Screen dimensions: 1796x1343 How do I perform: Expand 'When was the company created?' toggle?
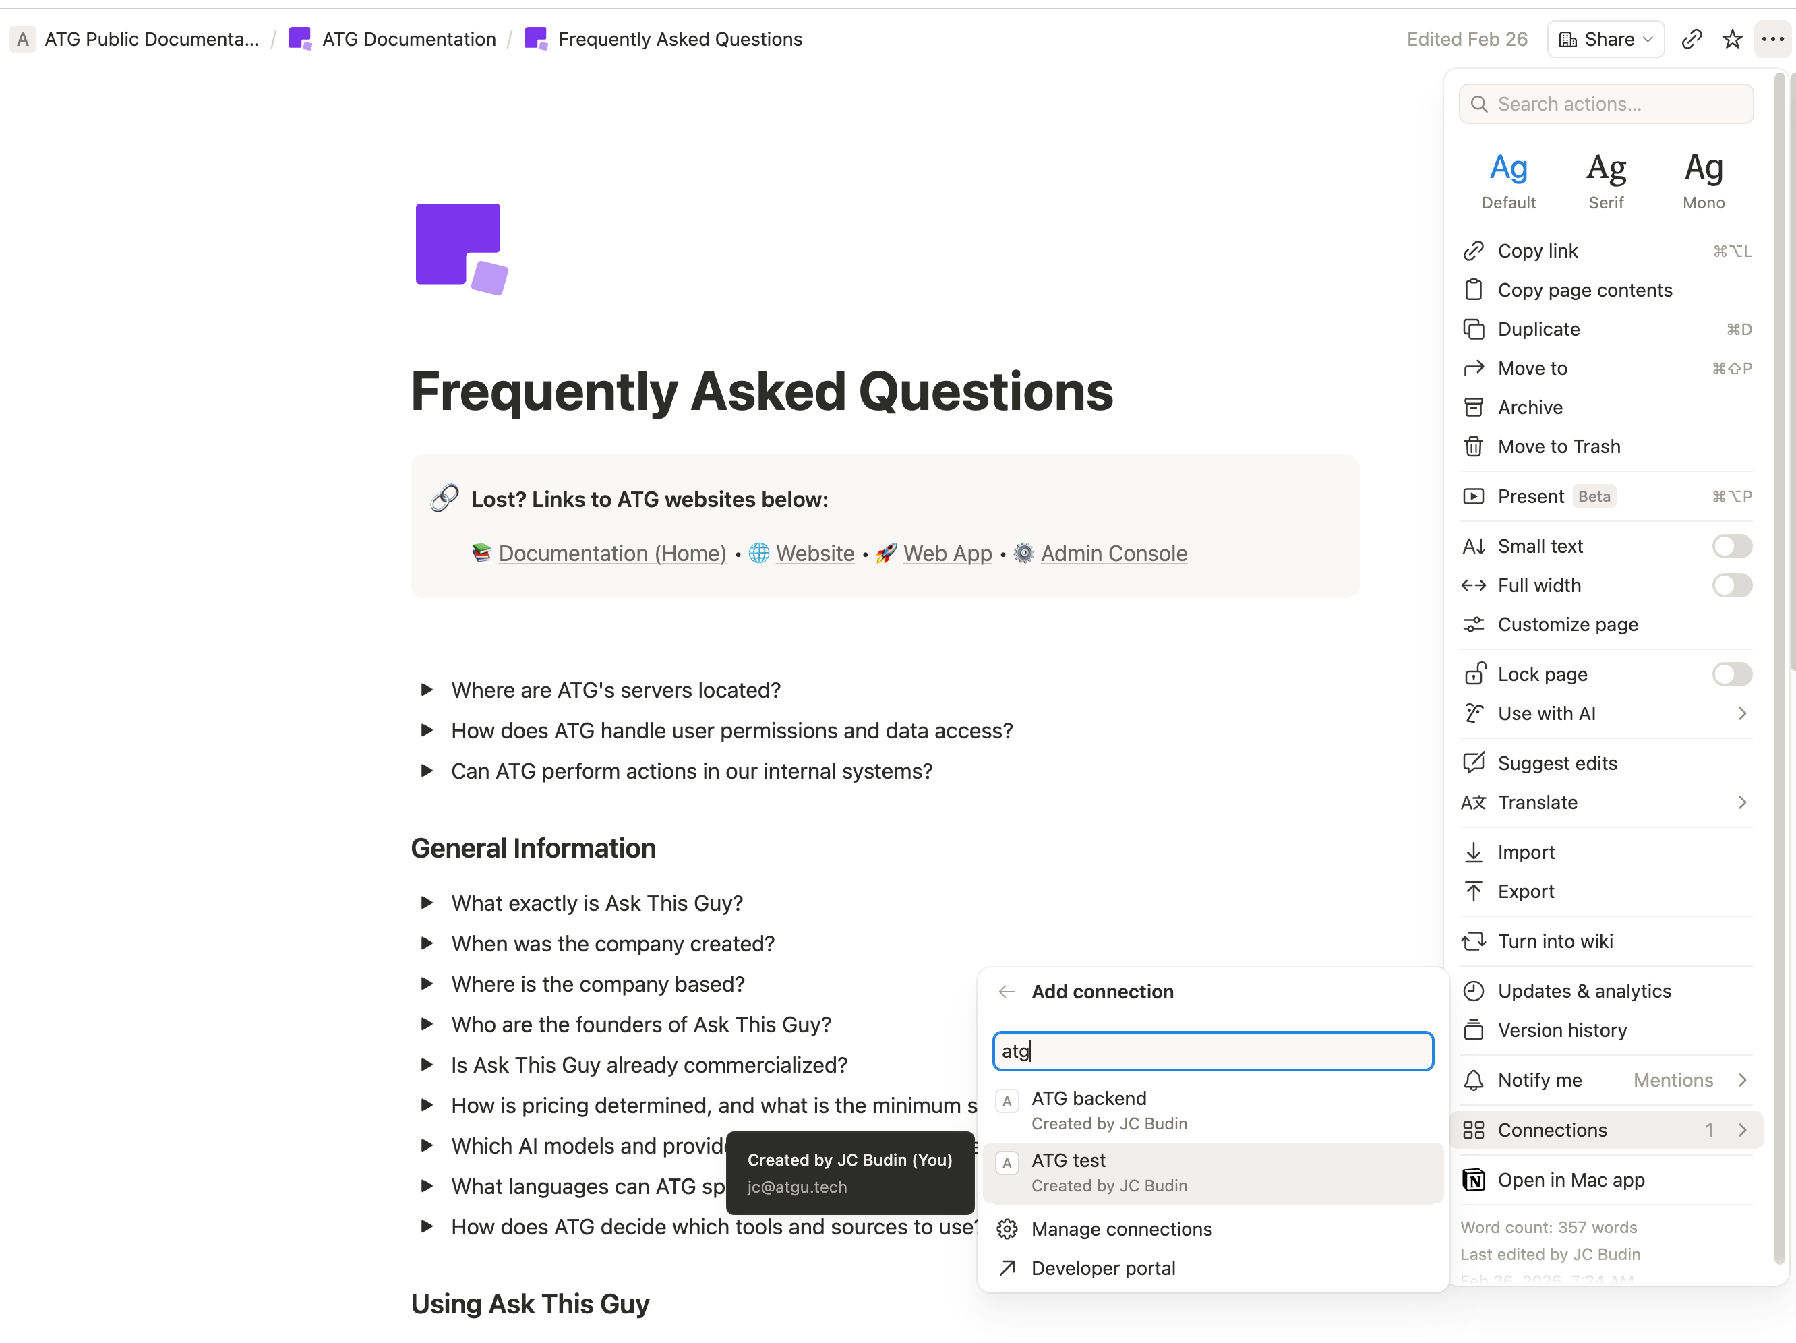[x=426, y=943]
